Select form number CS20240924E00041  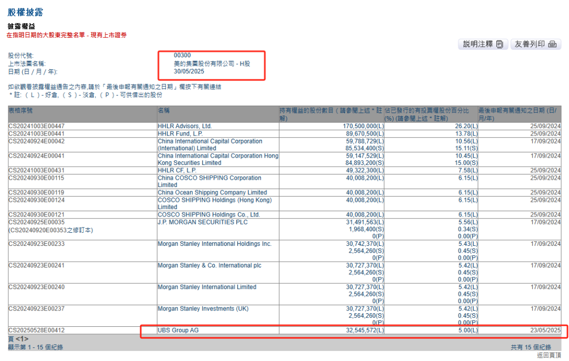click(36, 156)
